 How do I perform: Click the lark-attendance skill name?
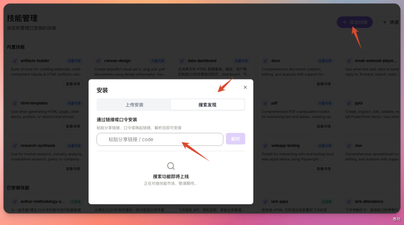tap(369, 201)
